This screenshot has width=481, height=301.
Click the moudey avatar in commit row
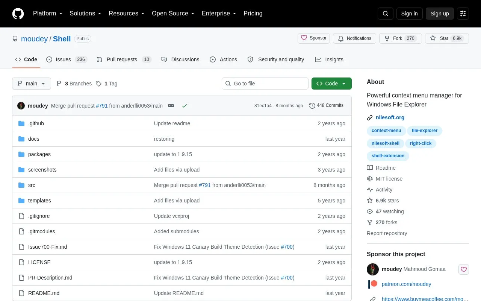click(21, 106)
